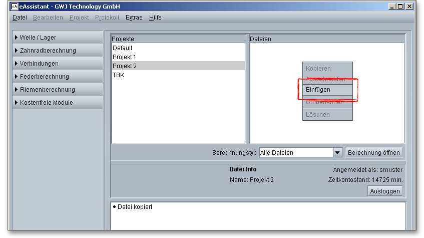Open the Extras menu
This screenshot has height=238, width=424.
[x=134, y=18]
